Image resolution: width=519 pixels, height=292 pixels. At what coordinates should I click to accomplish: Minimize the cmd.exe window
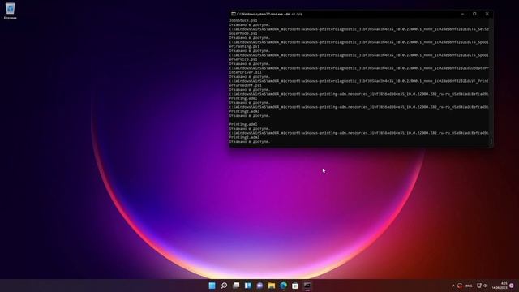click(462, 14)
